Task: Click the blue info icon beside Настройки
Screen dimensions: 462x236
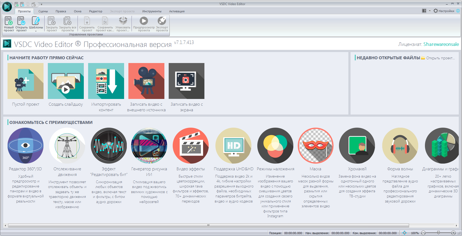Action: click(x=458, y=11)
